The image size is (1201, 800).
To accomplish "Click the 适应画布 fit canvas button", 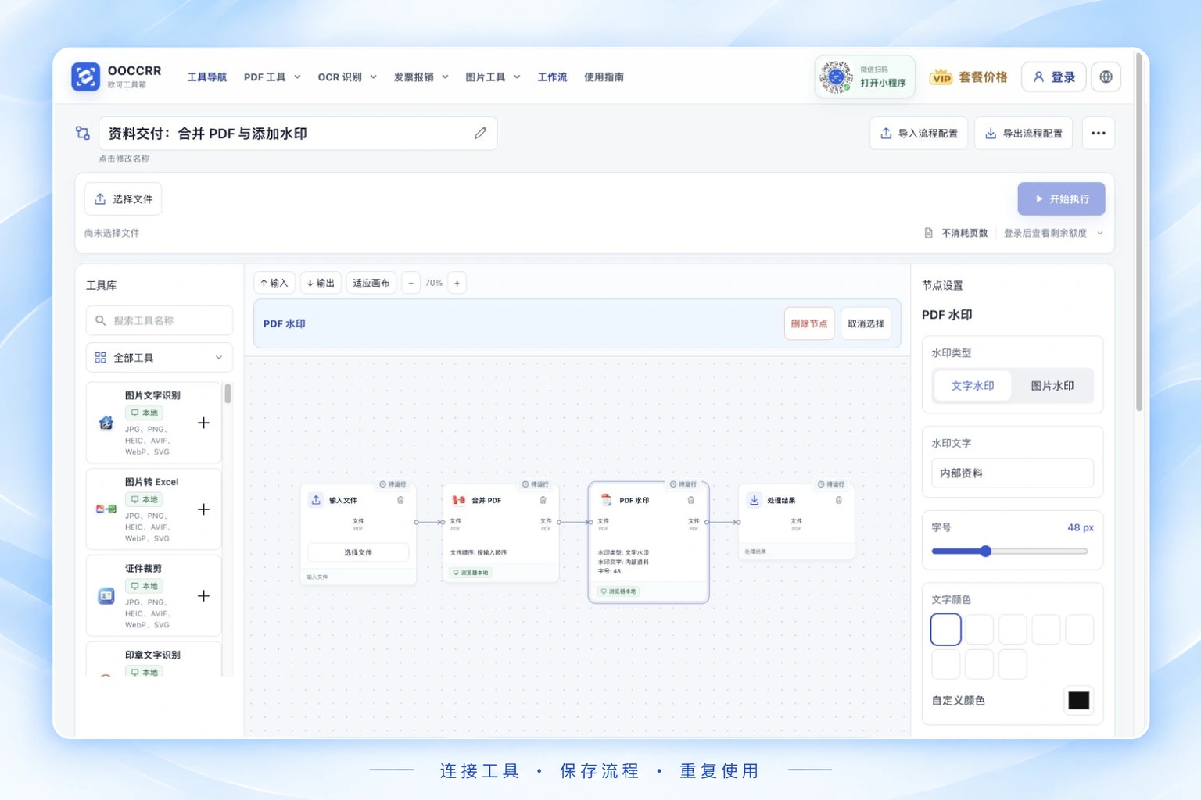I will (x=371, y=283).
